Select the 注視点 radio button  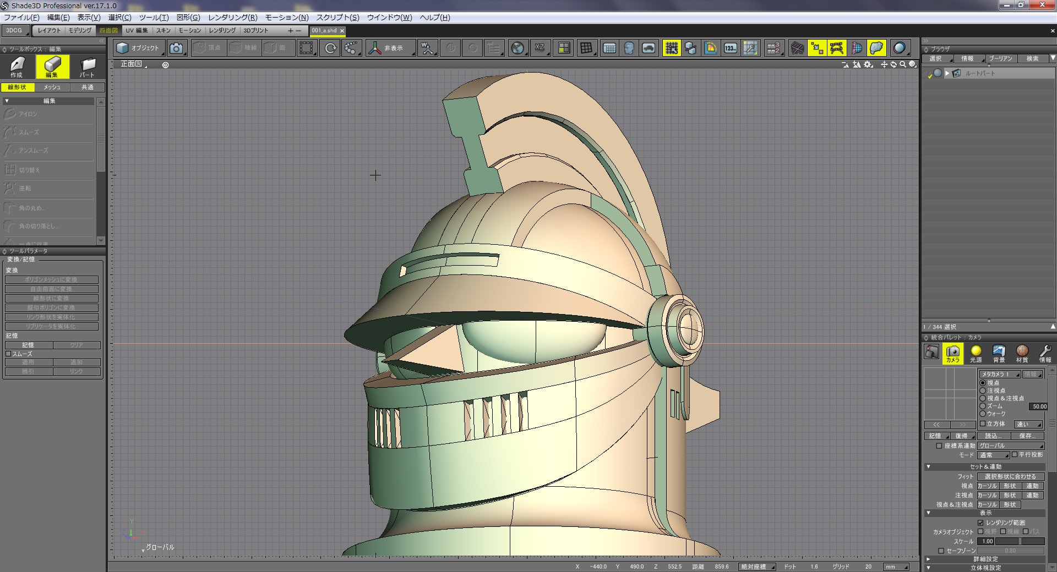[x=983, y=391]
